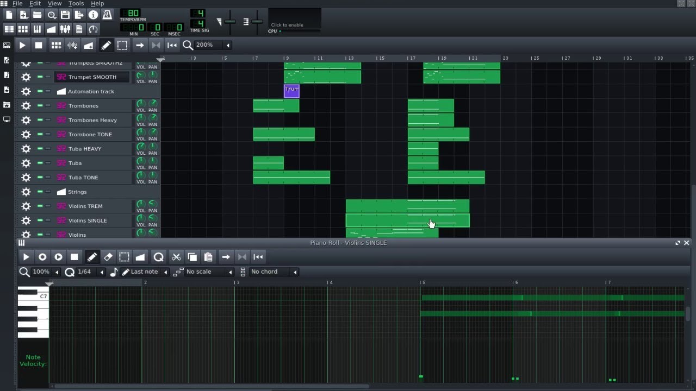Toggle the metronome
The height and width of the screenshot is (391, 696).
click(108, 15)
